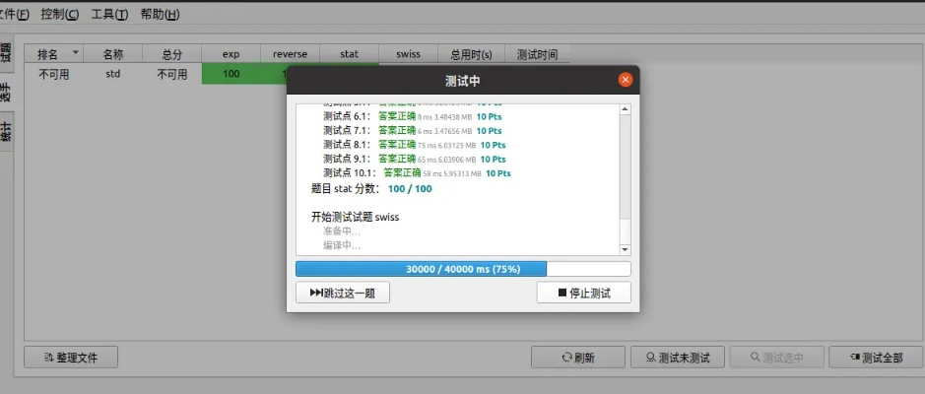Sort by the 排名 column header arrow
Screen dimensions: 925x394
click(75, 54)
